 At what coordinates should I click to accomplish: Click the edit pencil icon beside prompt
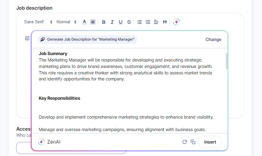27,38
